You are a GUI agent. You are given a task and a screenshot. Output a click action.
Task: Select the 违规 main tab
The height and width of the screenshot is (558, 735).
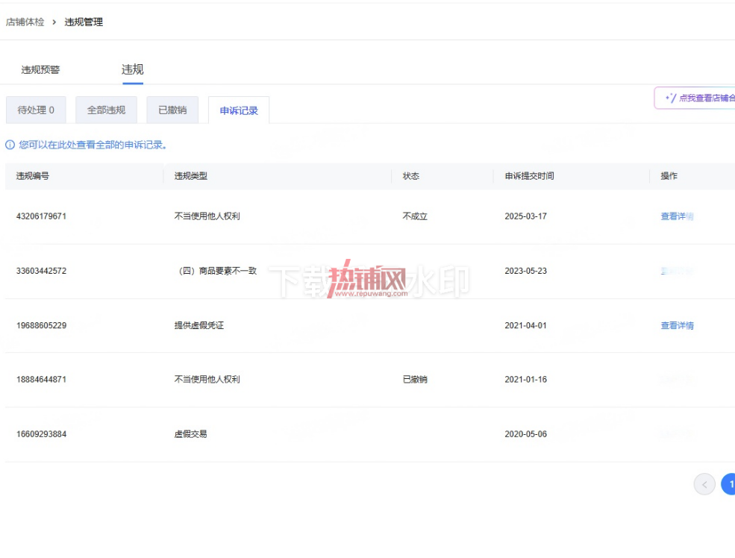click(x=133, y=69)
